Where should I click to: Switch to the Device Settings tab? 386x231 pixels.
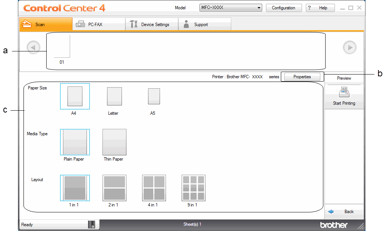pyautogui.click(x=152, y=24)
